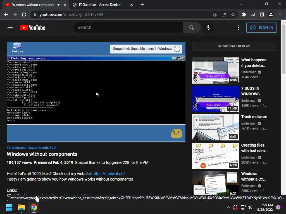Click the SIGN IN button
The height and width of the screenshot is (214, 286).
[261, 28]
